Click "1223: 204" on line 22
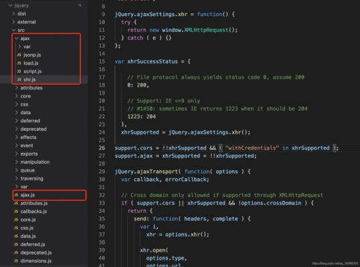 142,117
